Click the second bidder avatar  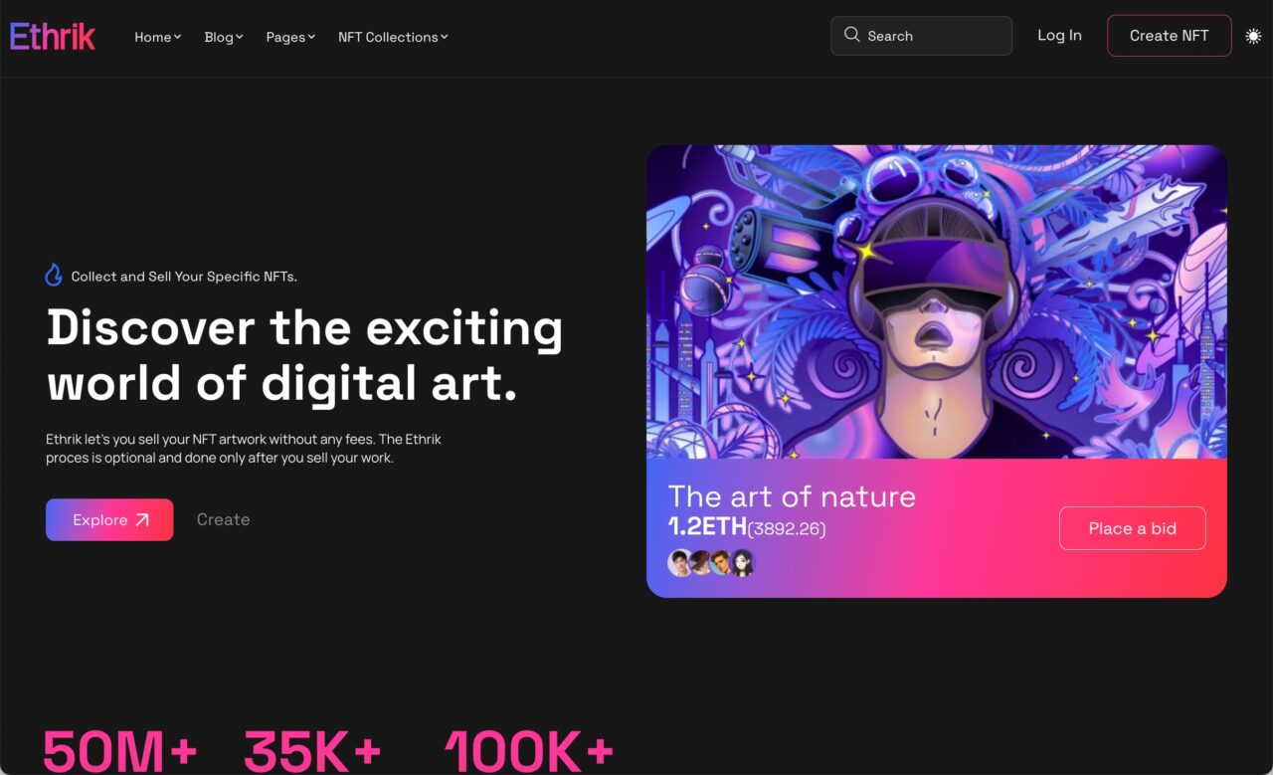coord(701,563)
